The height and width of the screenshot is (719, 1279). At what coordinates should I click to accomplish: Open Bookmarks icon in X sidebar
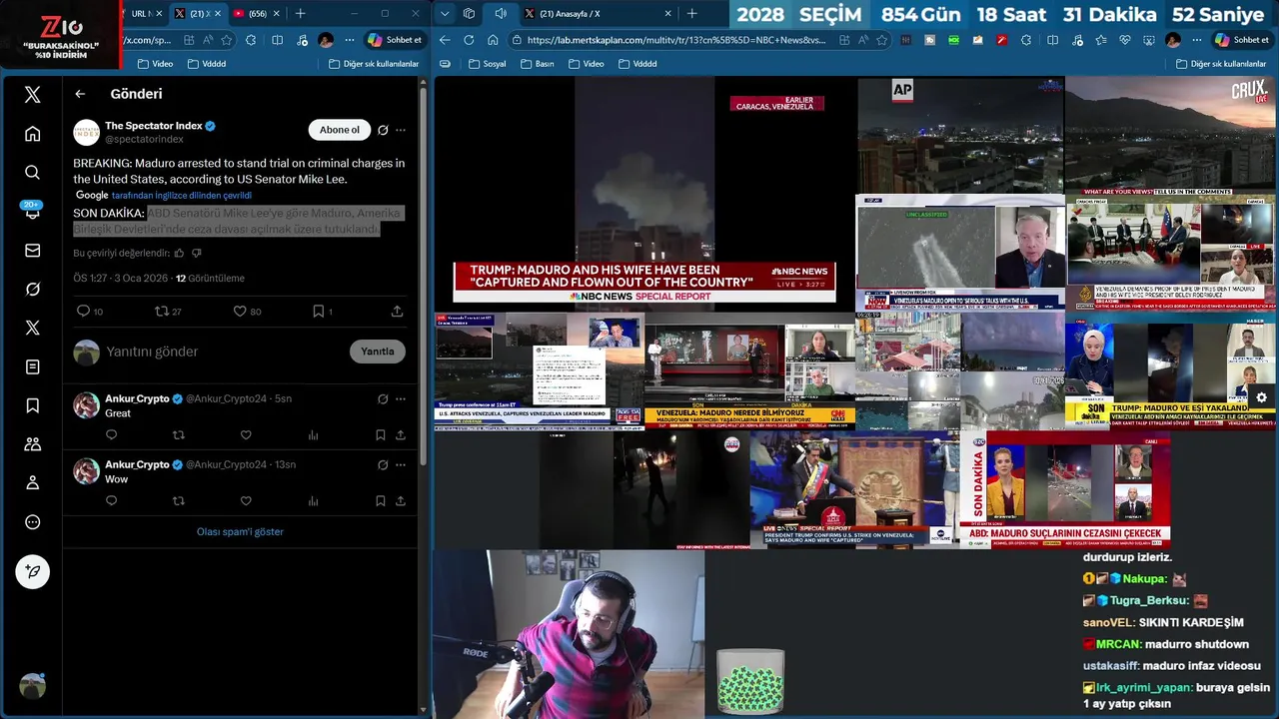tap(32, 405)
